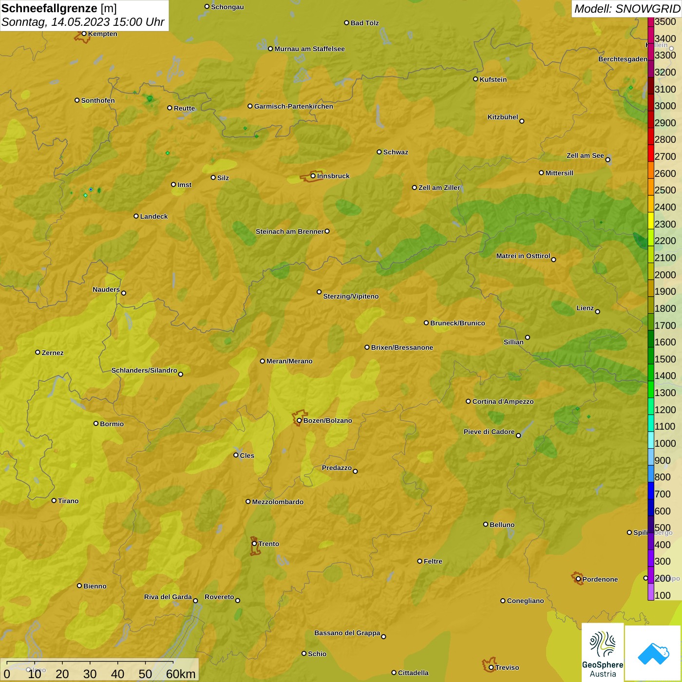Select the Kufstein location dot
This screenshot has height=682, width=682.
[x=475, y=79]
